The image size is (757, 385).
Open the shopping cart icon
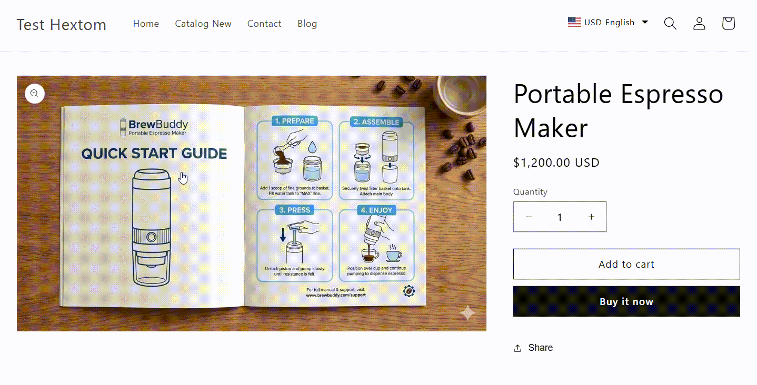[728, 24]
